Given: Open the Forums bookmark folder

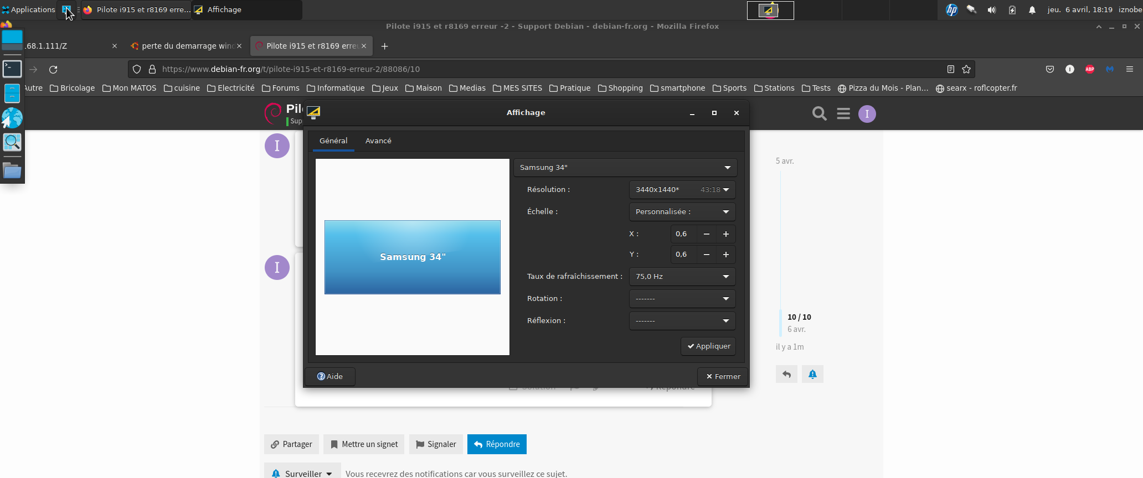Looking at the screenshot, I should click(281, 88).
